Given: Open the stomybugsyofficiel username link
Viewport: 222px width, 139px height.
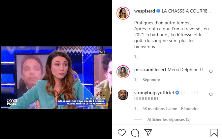Looking at the screenshot, I should click(x=154, y=93).
